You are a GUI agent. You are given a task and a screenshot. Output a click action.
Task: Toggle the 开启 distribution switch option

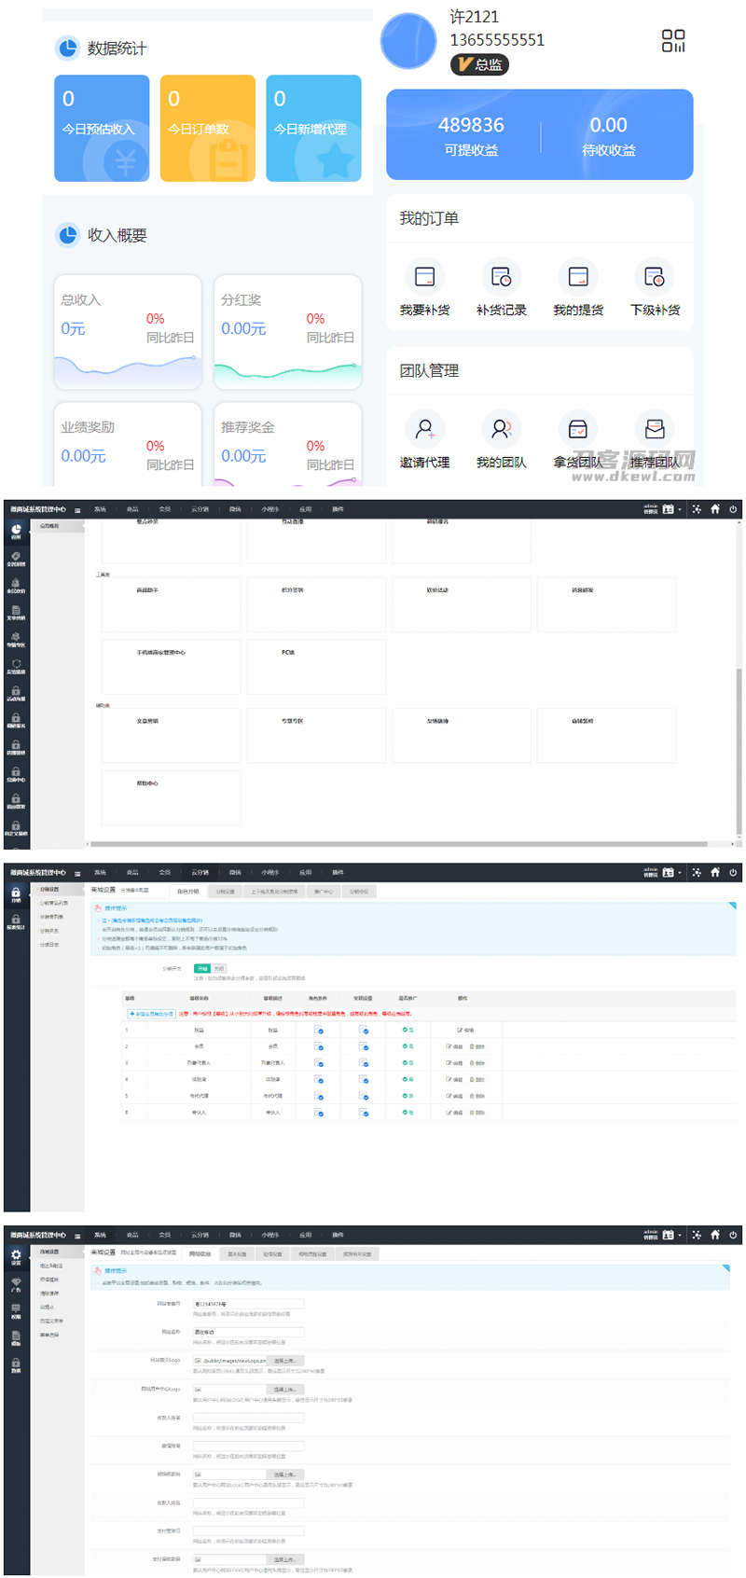pos(202,969)
